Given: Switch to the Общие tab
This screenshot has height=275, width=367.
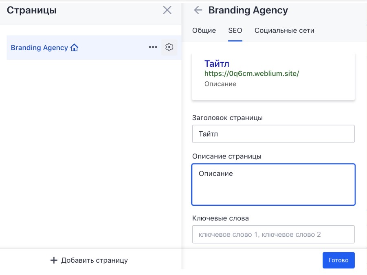Looking at the screenshot, I should point(204,31).
